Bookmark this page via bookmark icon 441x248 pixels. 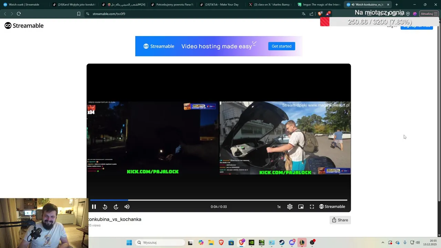tap(79, 14)
